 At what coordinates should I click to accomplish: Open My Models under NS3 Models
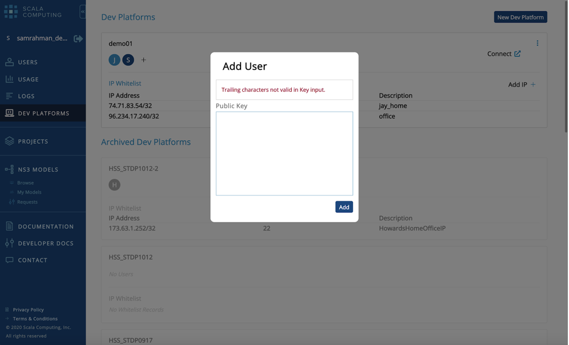29,192
